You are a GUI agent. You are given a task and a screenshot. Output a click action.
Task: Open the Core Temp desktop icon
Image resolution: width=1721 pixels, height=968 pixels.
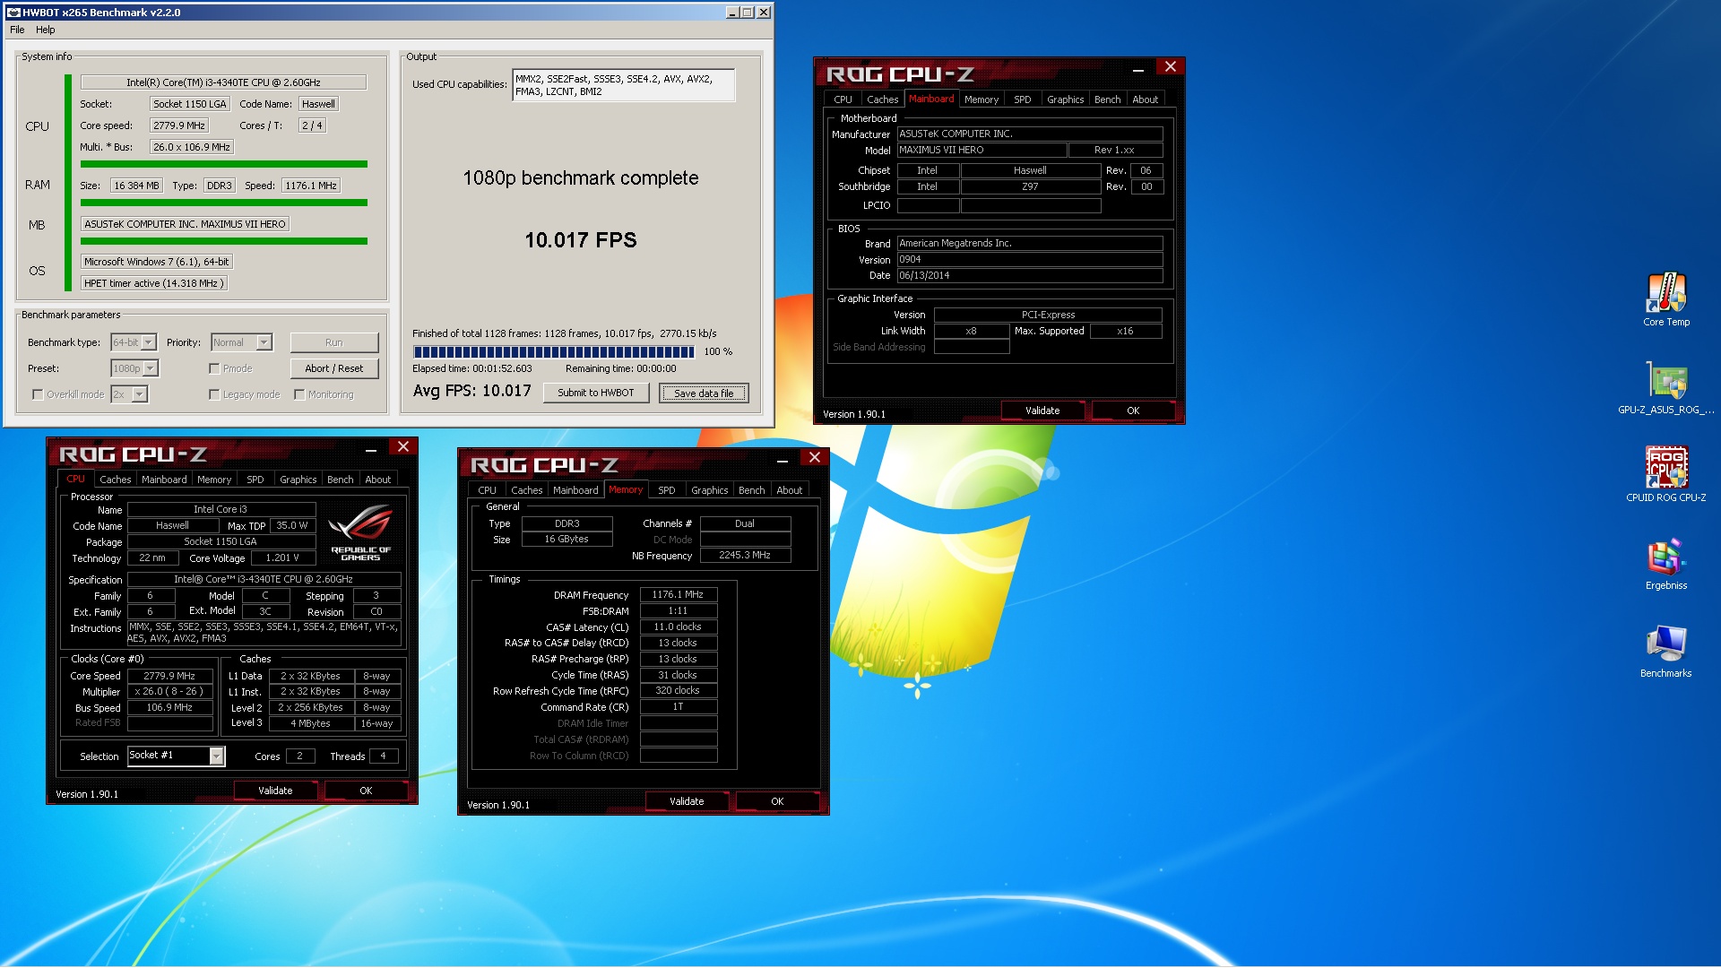click(1665, 299)
